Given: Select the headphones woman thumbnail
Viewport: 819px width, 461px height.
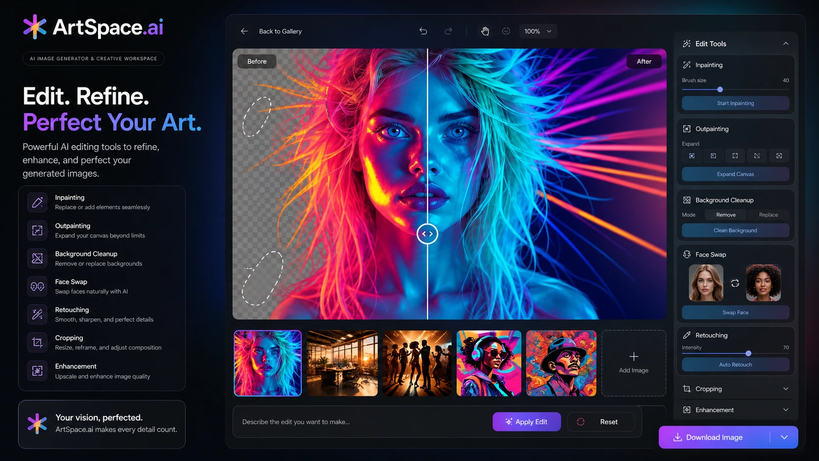Looking at the screenshot, I should pos(489,363).
